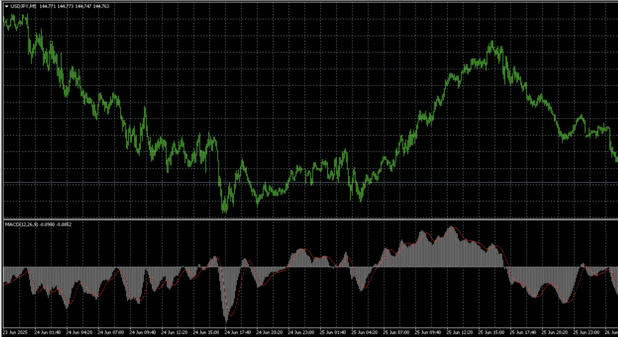Click the 24 Jun 23:00 time marker
Viewport: 618px width, 337px height.
pyautogui.click(x=302, y=332)
